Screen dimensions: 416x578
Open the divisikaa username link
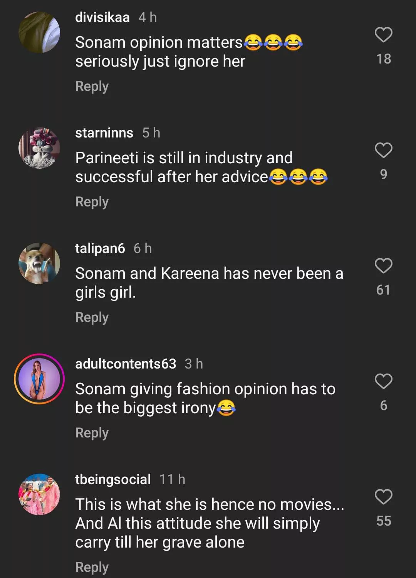[x=102, y=17]
